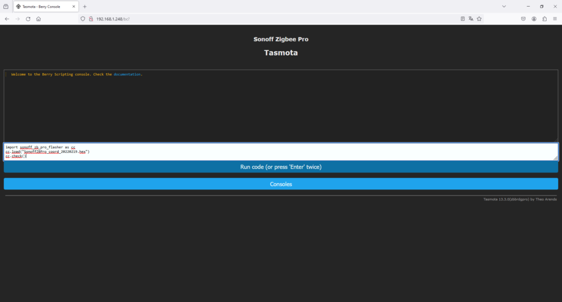Open the Firefox application menu

tap(555, 19)
